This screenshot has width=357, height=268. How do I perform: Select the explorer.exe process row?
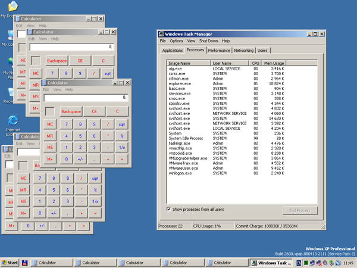click(227, 83)
